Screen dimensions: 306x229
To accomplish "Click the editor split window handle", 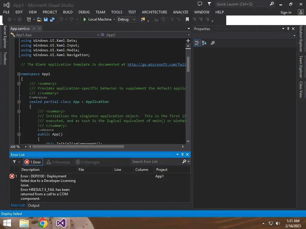I will [188, 41].
